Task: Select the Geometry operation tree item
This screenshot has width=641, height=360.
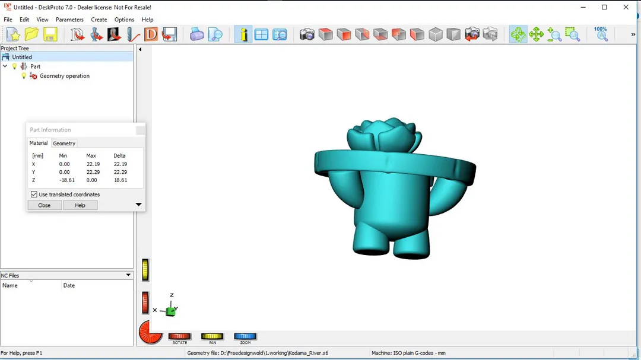Action: point(65,76)
